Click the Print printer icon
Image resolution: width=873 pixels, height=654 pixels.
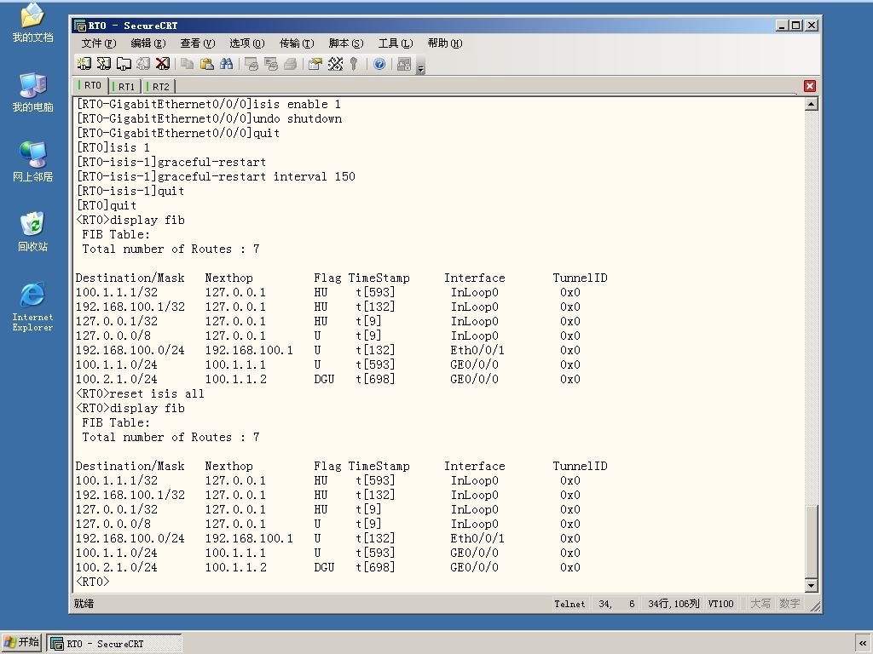coord(290,64)
